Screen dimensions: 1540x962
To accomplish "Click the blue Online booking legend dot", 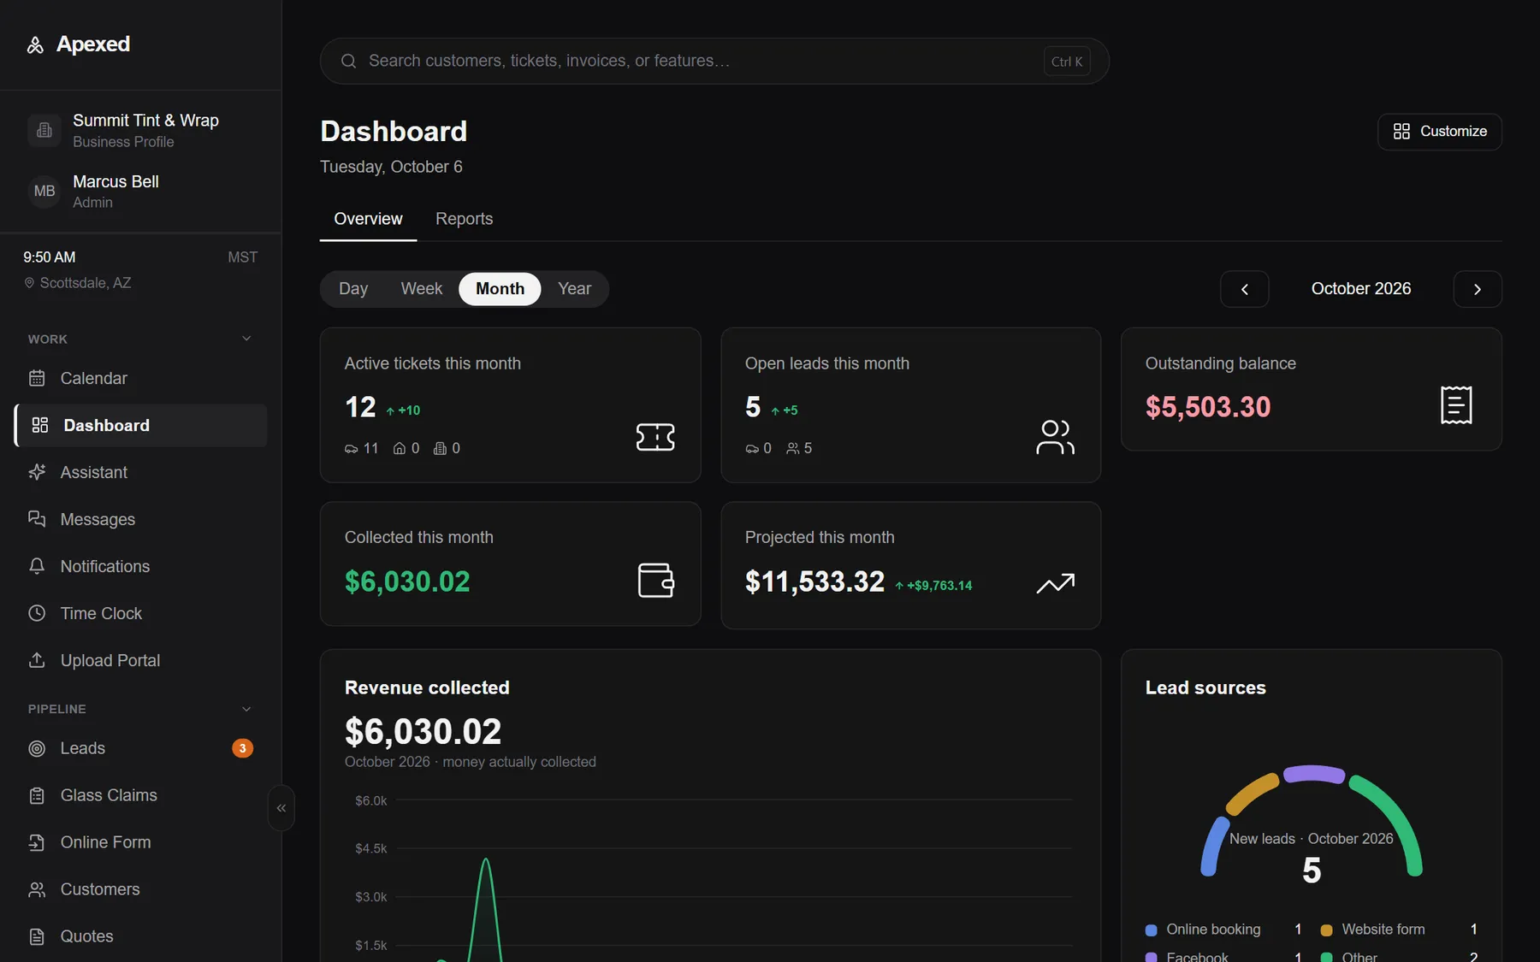I will [1152, 930].
